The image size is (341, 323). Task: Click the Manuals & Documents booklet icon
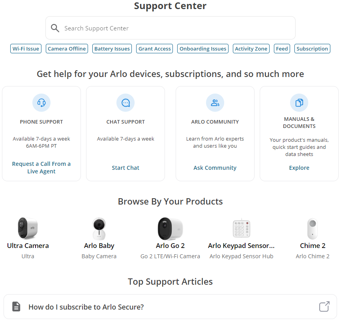(299, 102)
